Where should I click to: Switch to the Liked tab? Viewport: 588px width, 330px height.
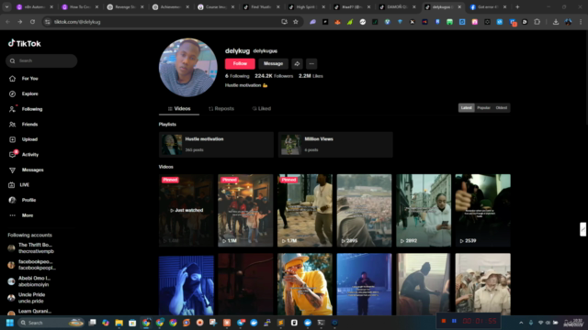pyautogui.click(x=261, y=108)
